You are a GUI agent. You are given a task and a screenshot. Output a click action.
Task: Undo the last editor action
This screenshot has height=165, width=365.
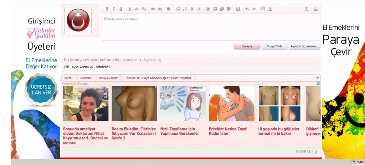coord(247,9)
